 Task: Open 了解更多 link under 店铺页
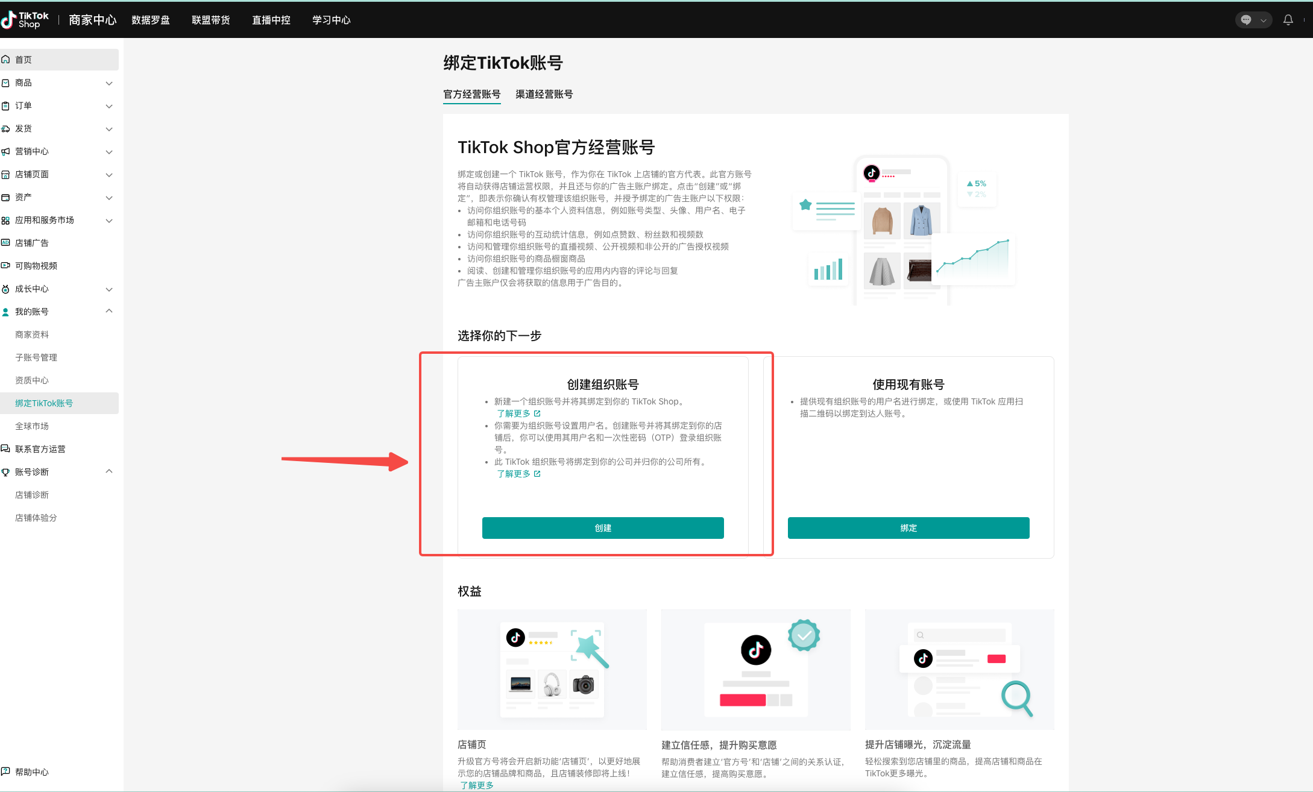click(477, 785)
